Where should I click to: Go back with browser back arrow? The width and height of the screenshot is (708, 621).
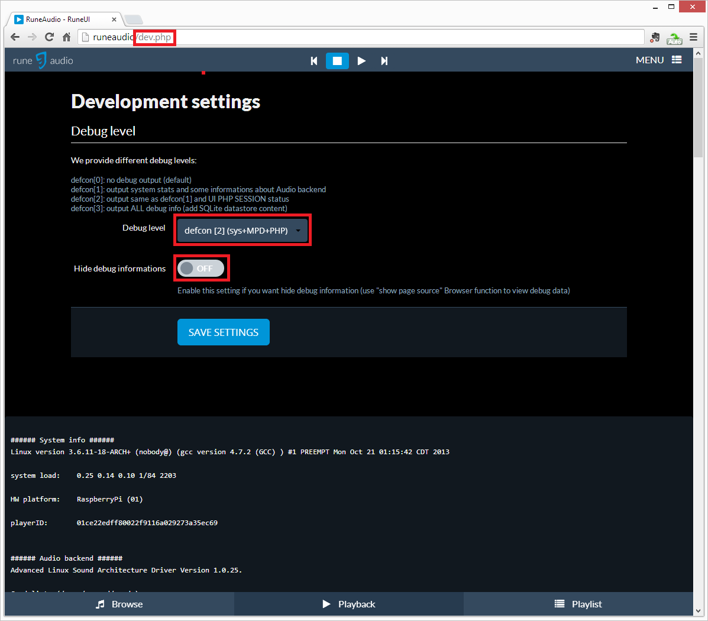pos(15,37)
